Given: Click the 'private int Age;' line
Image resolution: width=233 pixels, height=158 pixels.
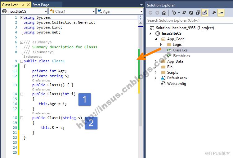Looking at the screenshot, I should point(49,71).
